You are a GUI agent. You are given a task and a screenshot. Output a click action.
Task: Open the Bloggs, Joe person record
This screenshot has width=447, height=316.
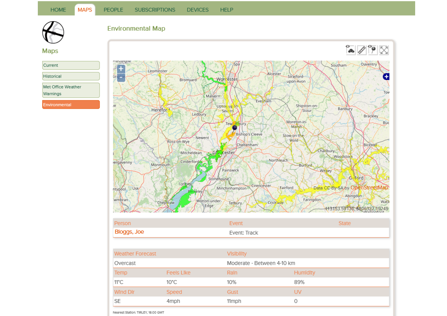coord(129,232)
